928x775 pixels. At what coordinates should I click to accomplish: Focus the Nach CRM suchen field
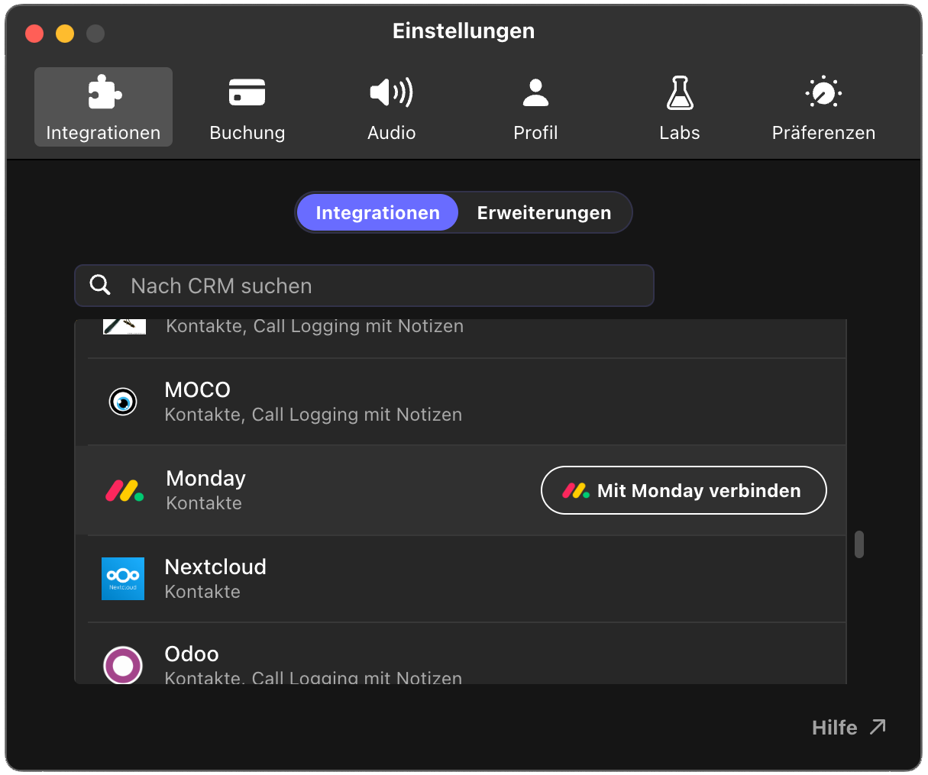pyautogui.click(x=364, y=286)
